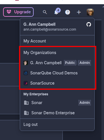Click the G. Ann Campbell header name
The width and height of the screenshot is (104, 140).
(39, 24)
